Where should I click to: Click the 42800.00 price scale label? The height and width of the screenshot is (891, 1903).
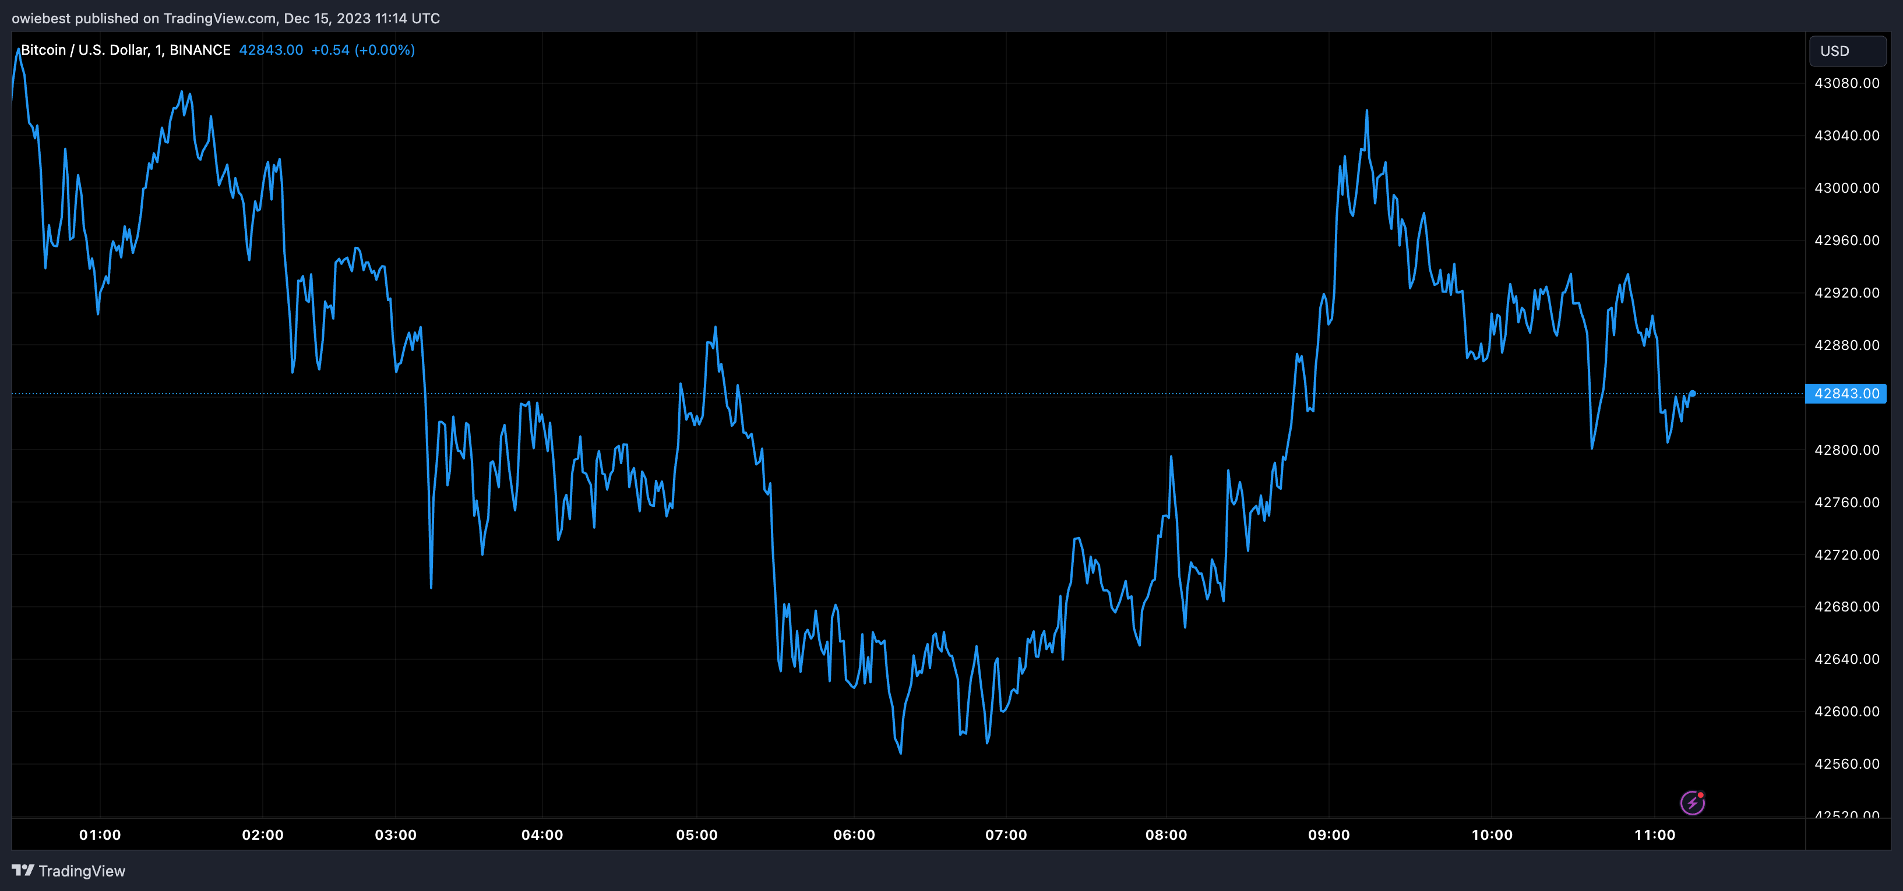coord(1846,450)
